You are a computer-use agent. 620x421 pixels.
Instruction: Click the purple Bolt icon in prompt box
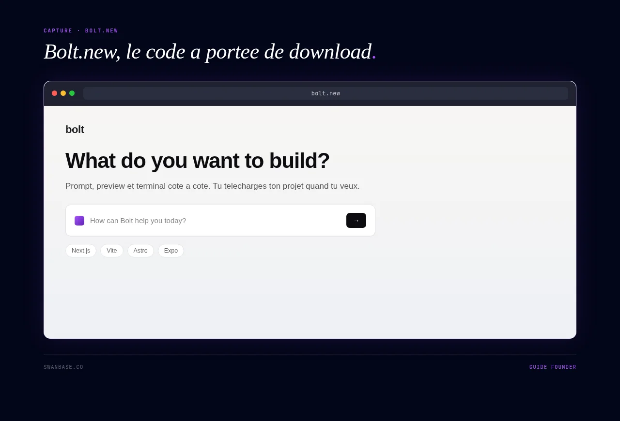pyautogui.click(x=79, y=221)
